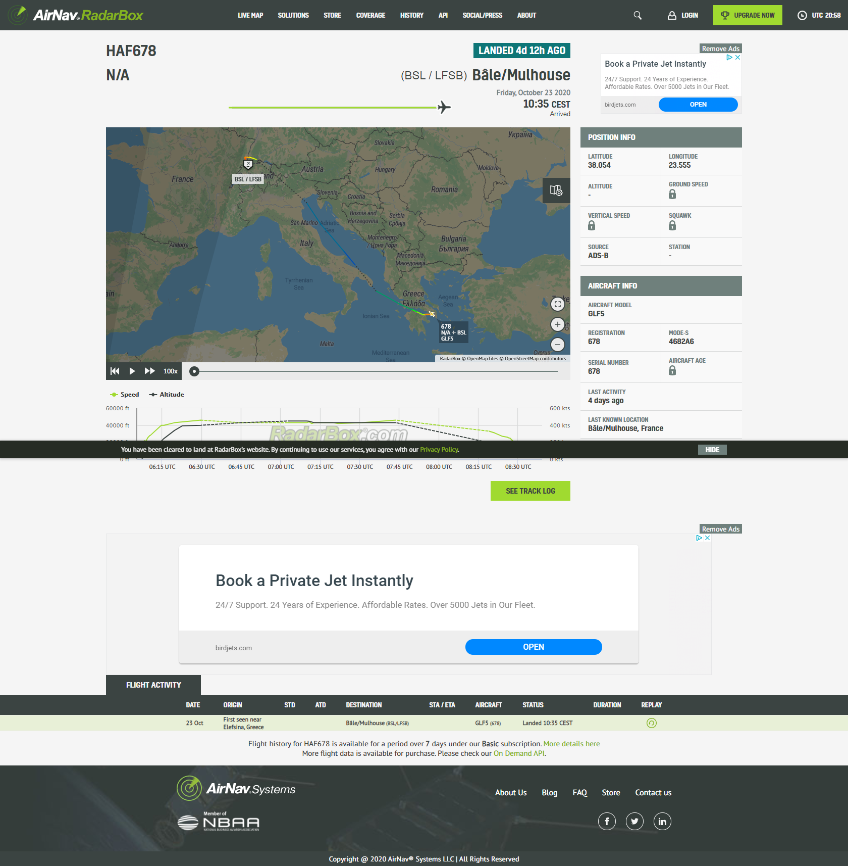
Task: Open AirNav Twitter page icon
Action: (x=634, y=822)
